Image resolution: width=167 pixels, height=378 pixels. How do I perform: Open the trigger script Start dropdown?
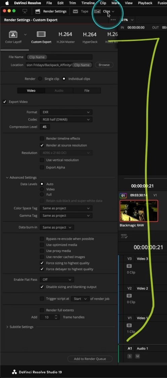80,299
